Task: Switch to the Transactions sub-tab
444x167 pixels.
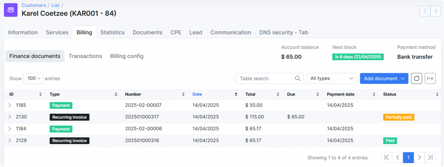Action: pos(85,56)
